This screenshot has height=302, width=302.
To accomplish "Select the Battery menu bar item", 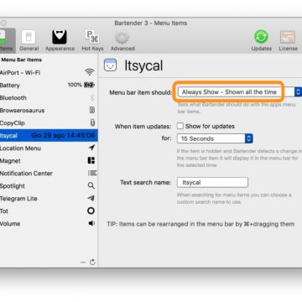I will click(49, 86).
